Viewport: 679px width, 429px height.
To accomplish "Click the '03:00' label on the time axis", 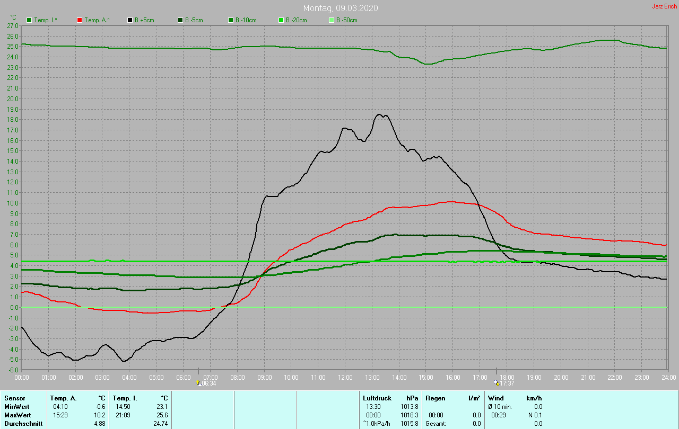I will point(102,377).
